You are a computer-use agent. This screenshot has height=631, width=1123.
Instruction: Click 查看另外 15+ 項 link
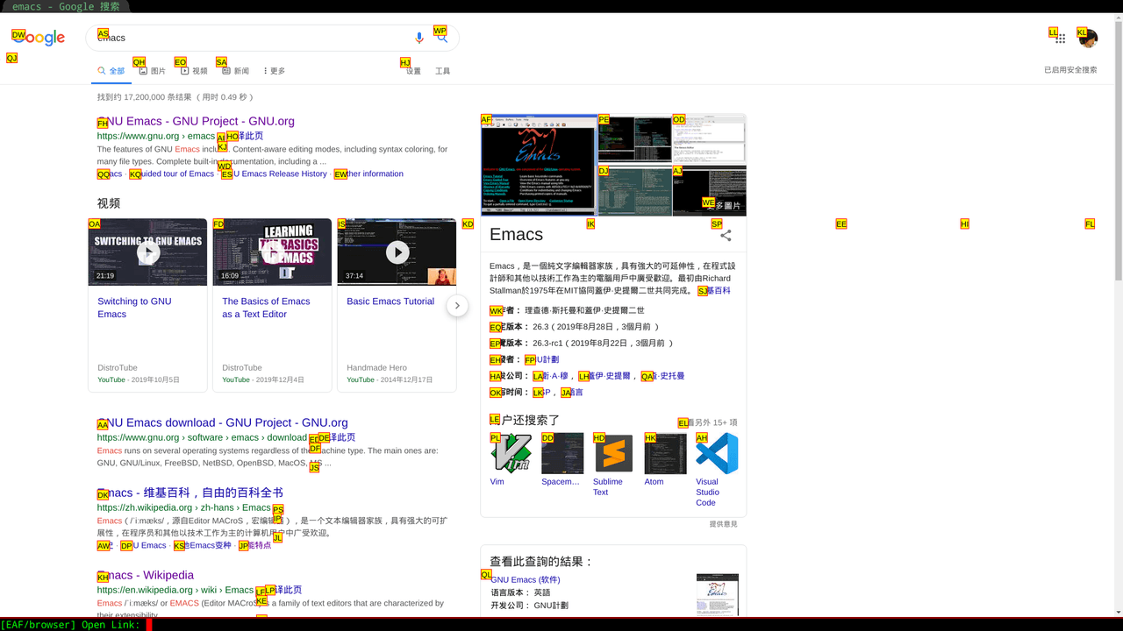[709, 422]
